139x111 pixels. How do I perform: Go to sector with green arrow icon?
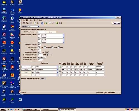(57, 23)
